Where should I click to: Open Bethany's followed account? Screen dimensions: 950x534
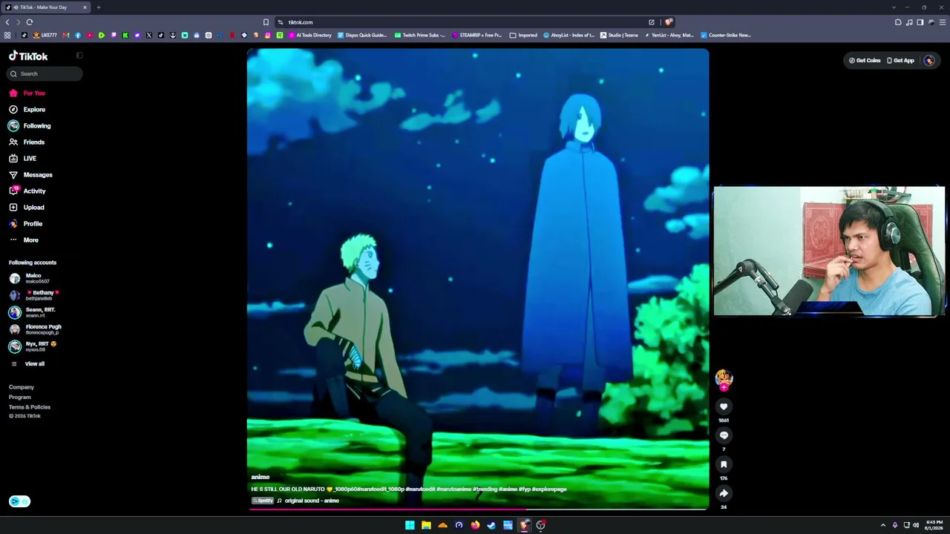coord(34,295)
